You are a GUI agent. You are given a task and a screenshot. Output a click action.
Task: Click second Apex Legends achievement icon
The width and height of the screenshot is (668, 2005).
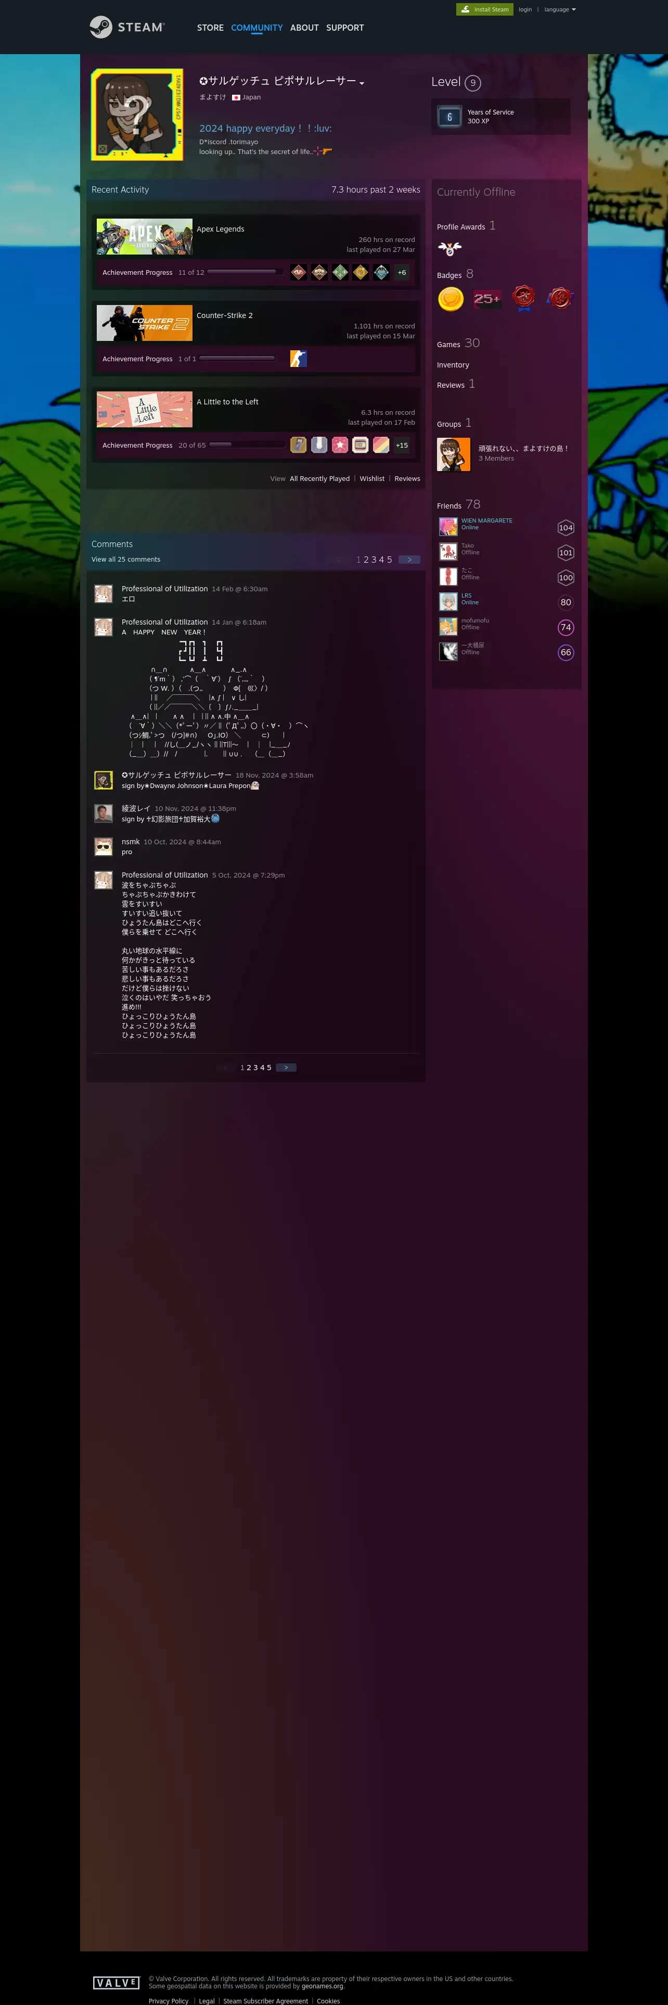click(319, 272)
